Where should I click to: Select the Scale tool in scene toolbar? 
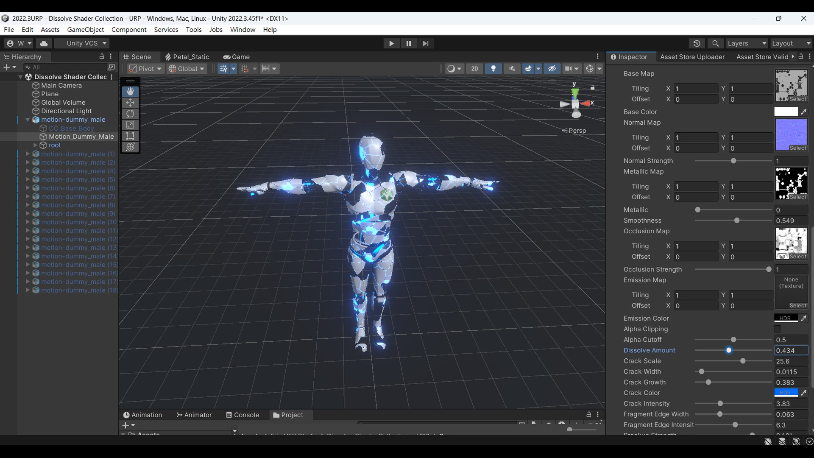click(130, 125)
